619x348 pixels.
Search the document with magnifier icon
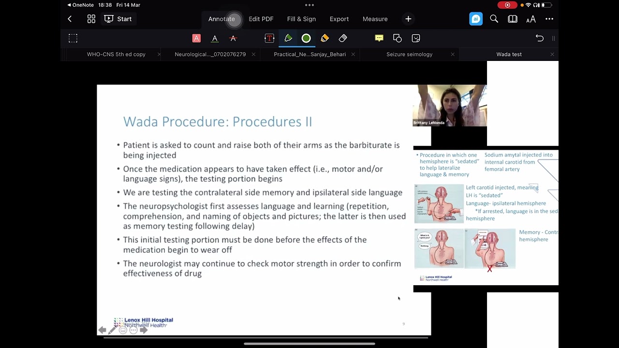tap(494, 19)
